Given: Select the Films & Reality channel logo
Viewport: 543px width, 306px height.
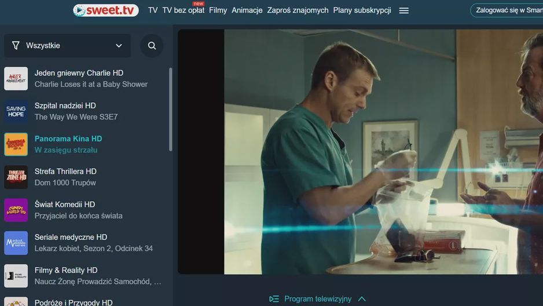Looking at the screenshot, I should pyautogui.click(x=16, y=276).
